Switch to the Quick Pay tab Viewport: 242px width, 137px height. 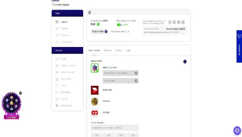108,50
